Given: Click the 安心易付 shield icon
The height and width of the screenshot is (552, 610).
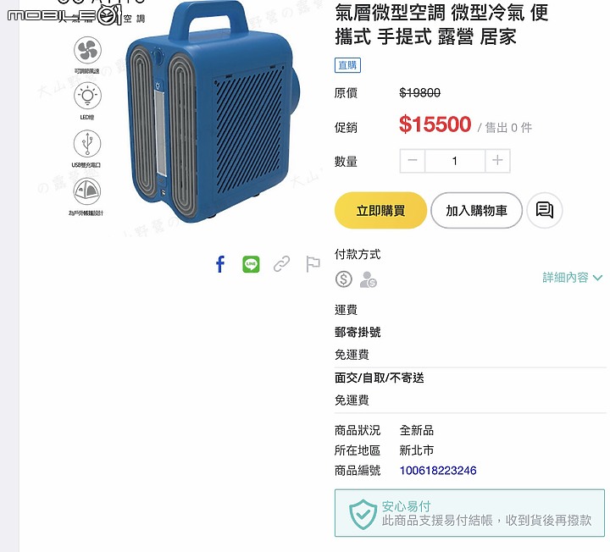Looking at the screenshot, I should (x=363, y=514).
